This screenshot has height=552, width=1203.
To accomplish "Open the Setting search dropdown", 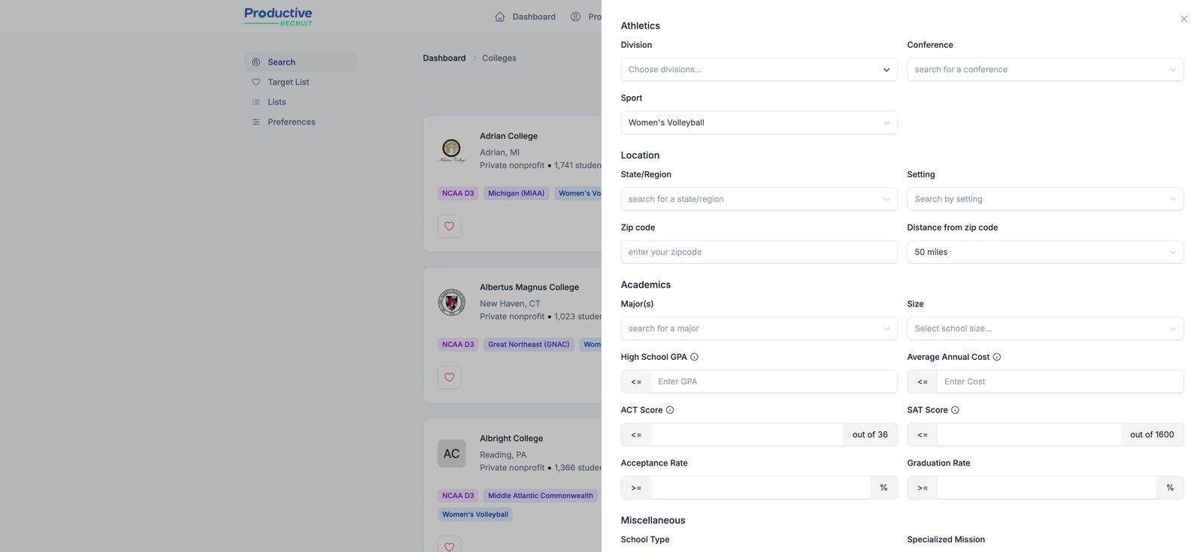I will click(1045, 199).
